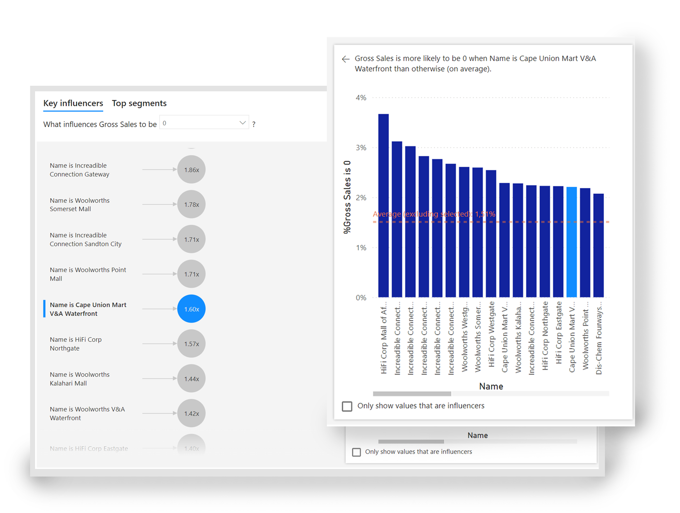Switch to the Key influencers tab
The width and height of the screenshot is (680, 513).
73,104
